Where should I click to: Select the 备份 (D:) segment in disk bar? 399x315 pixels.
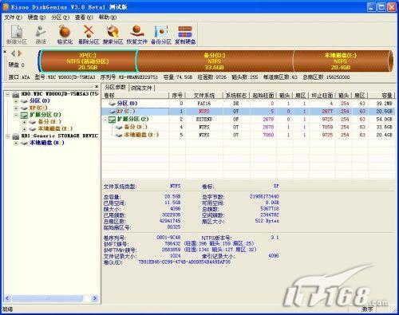pyautogui.click(x=215, y=61)
